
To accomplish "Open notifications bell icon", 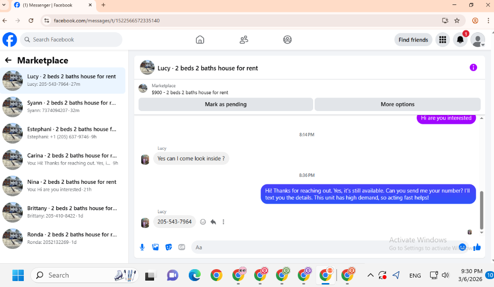I will pos(460,40).
